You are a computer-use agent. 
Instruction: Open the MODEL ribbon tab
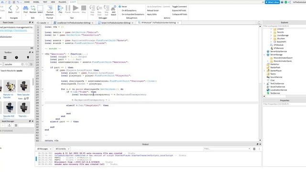36,2
